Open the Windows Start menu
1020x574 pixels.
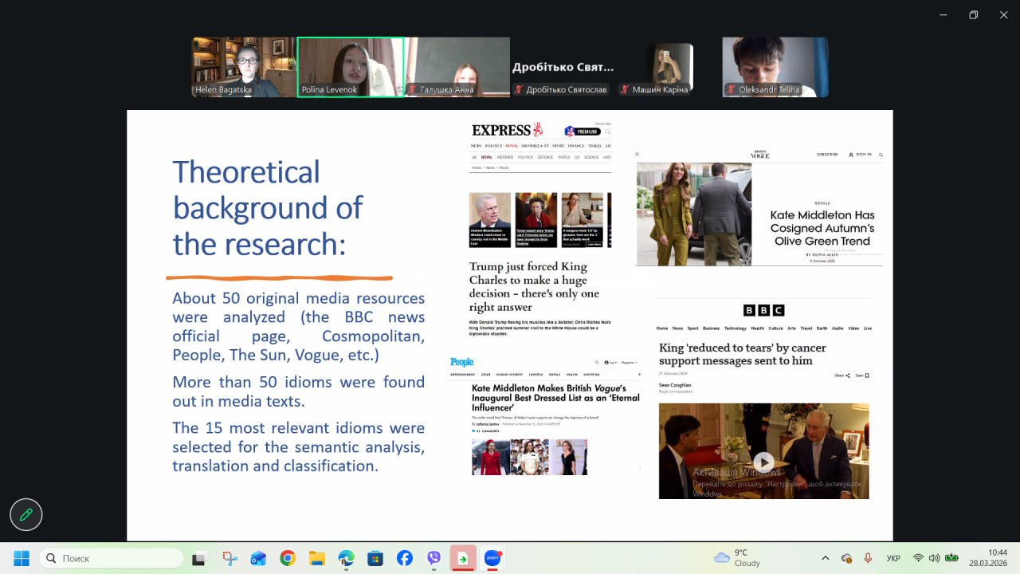[x=22, y=558]
